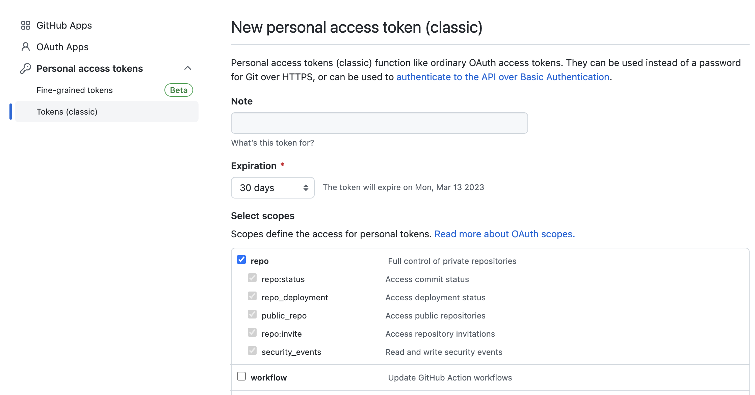Click the Personal access tokens key icon

pos(26,68)
